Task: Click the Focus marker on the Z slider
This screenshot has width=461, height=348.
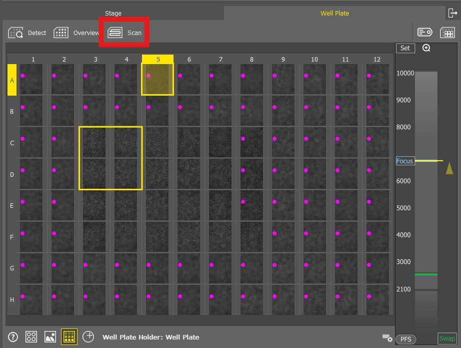Action: 405,161
